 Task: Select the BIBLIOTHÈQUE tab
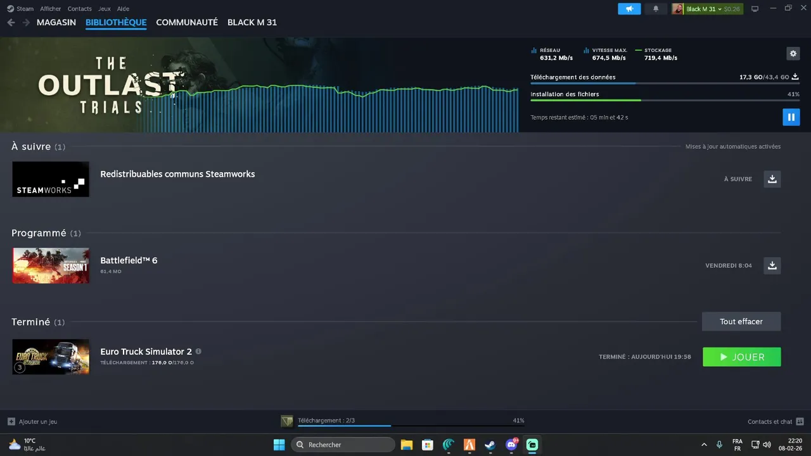[x=116, y=22]
